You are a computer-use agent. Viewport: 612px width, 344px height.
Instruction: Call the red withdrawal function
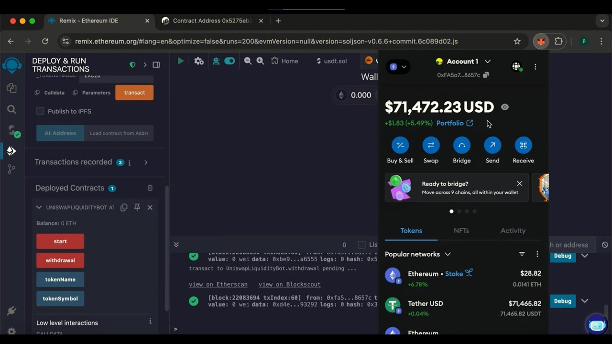tap(60, 260)
